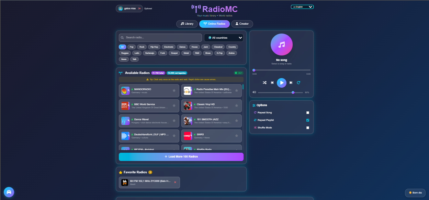Open the All countries dropdown
This screenshot has height=200, width=429.
tap(224, 37)
